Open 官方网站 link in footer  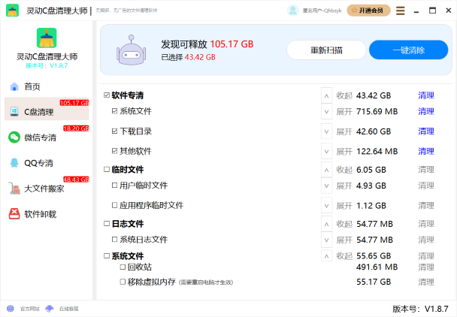30,309
